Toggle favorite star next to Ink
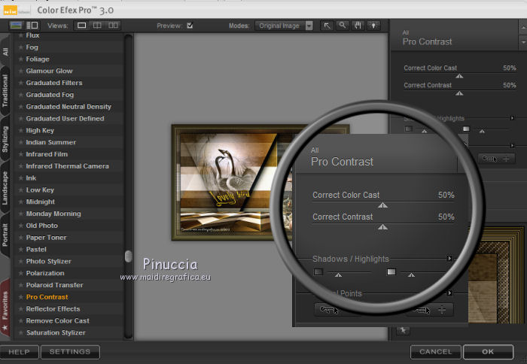Image resolution: width=527 pixels, height=364 pixels. (21, 178)
